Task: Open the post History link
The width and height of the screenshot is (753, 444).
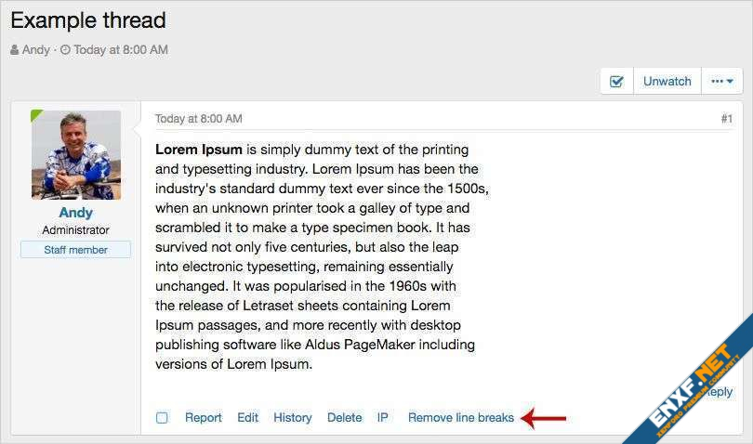Action: (x=292, y=418)
